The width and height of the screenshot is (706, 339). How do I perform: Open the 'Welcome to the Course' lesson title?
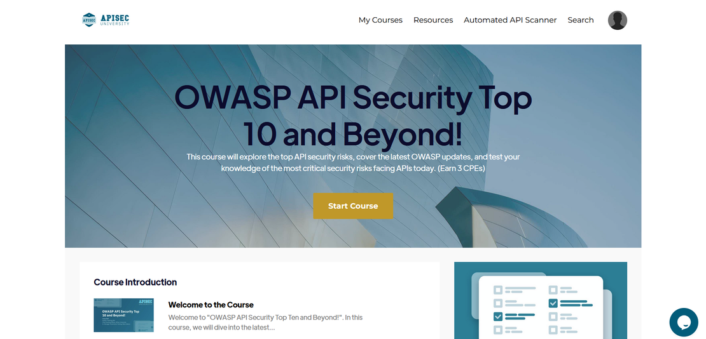pos(211,305)
